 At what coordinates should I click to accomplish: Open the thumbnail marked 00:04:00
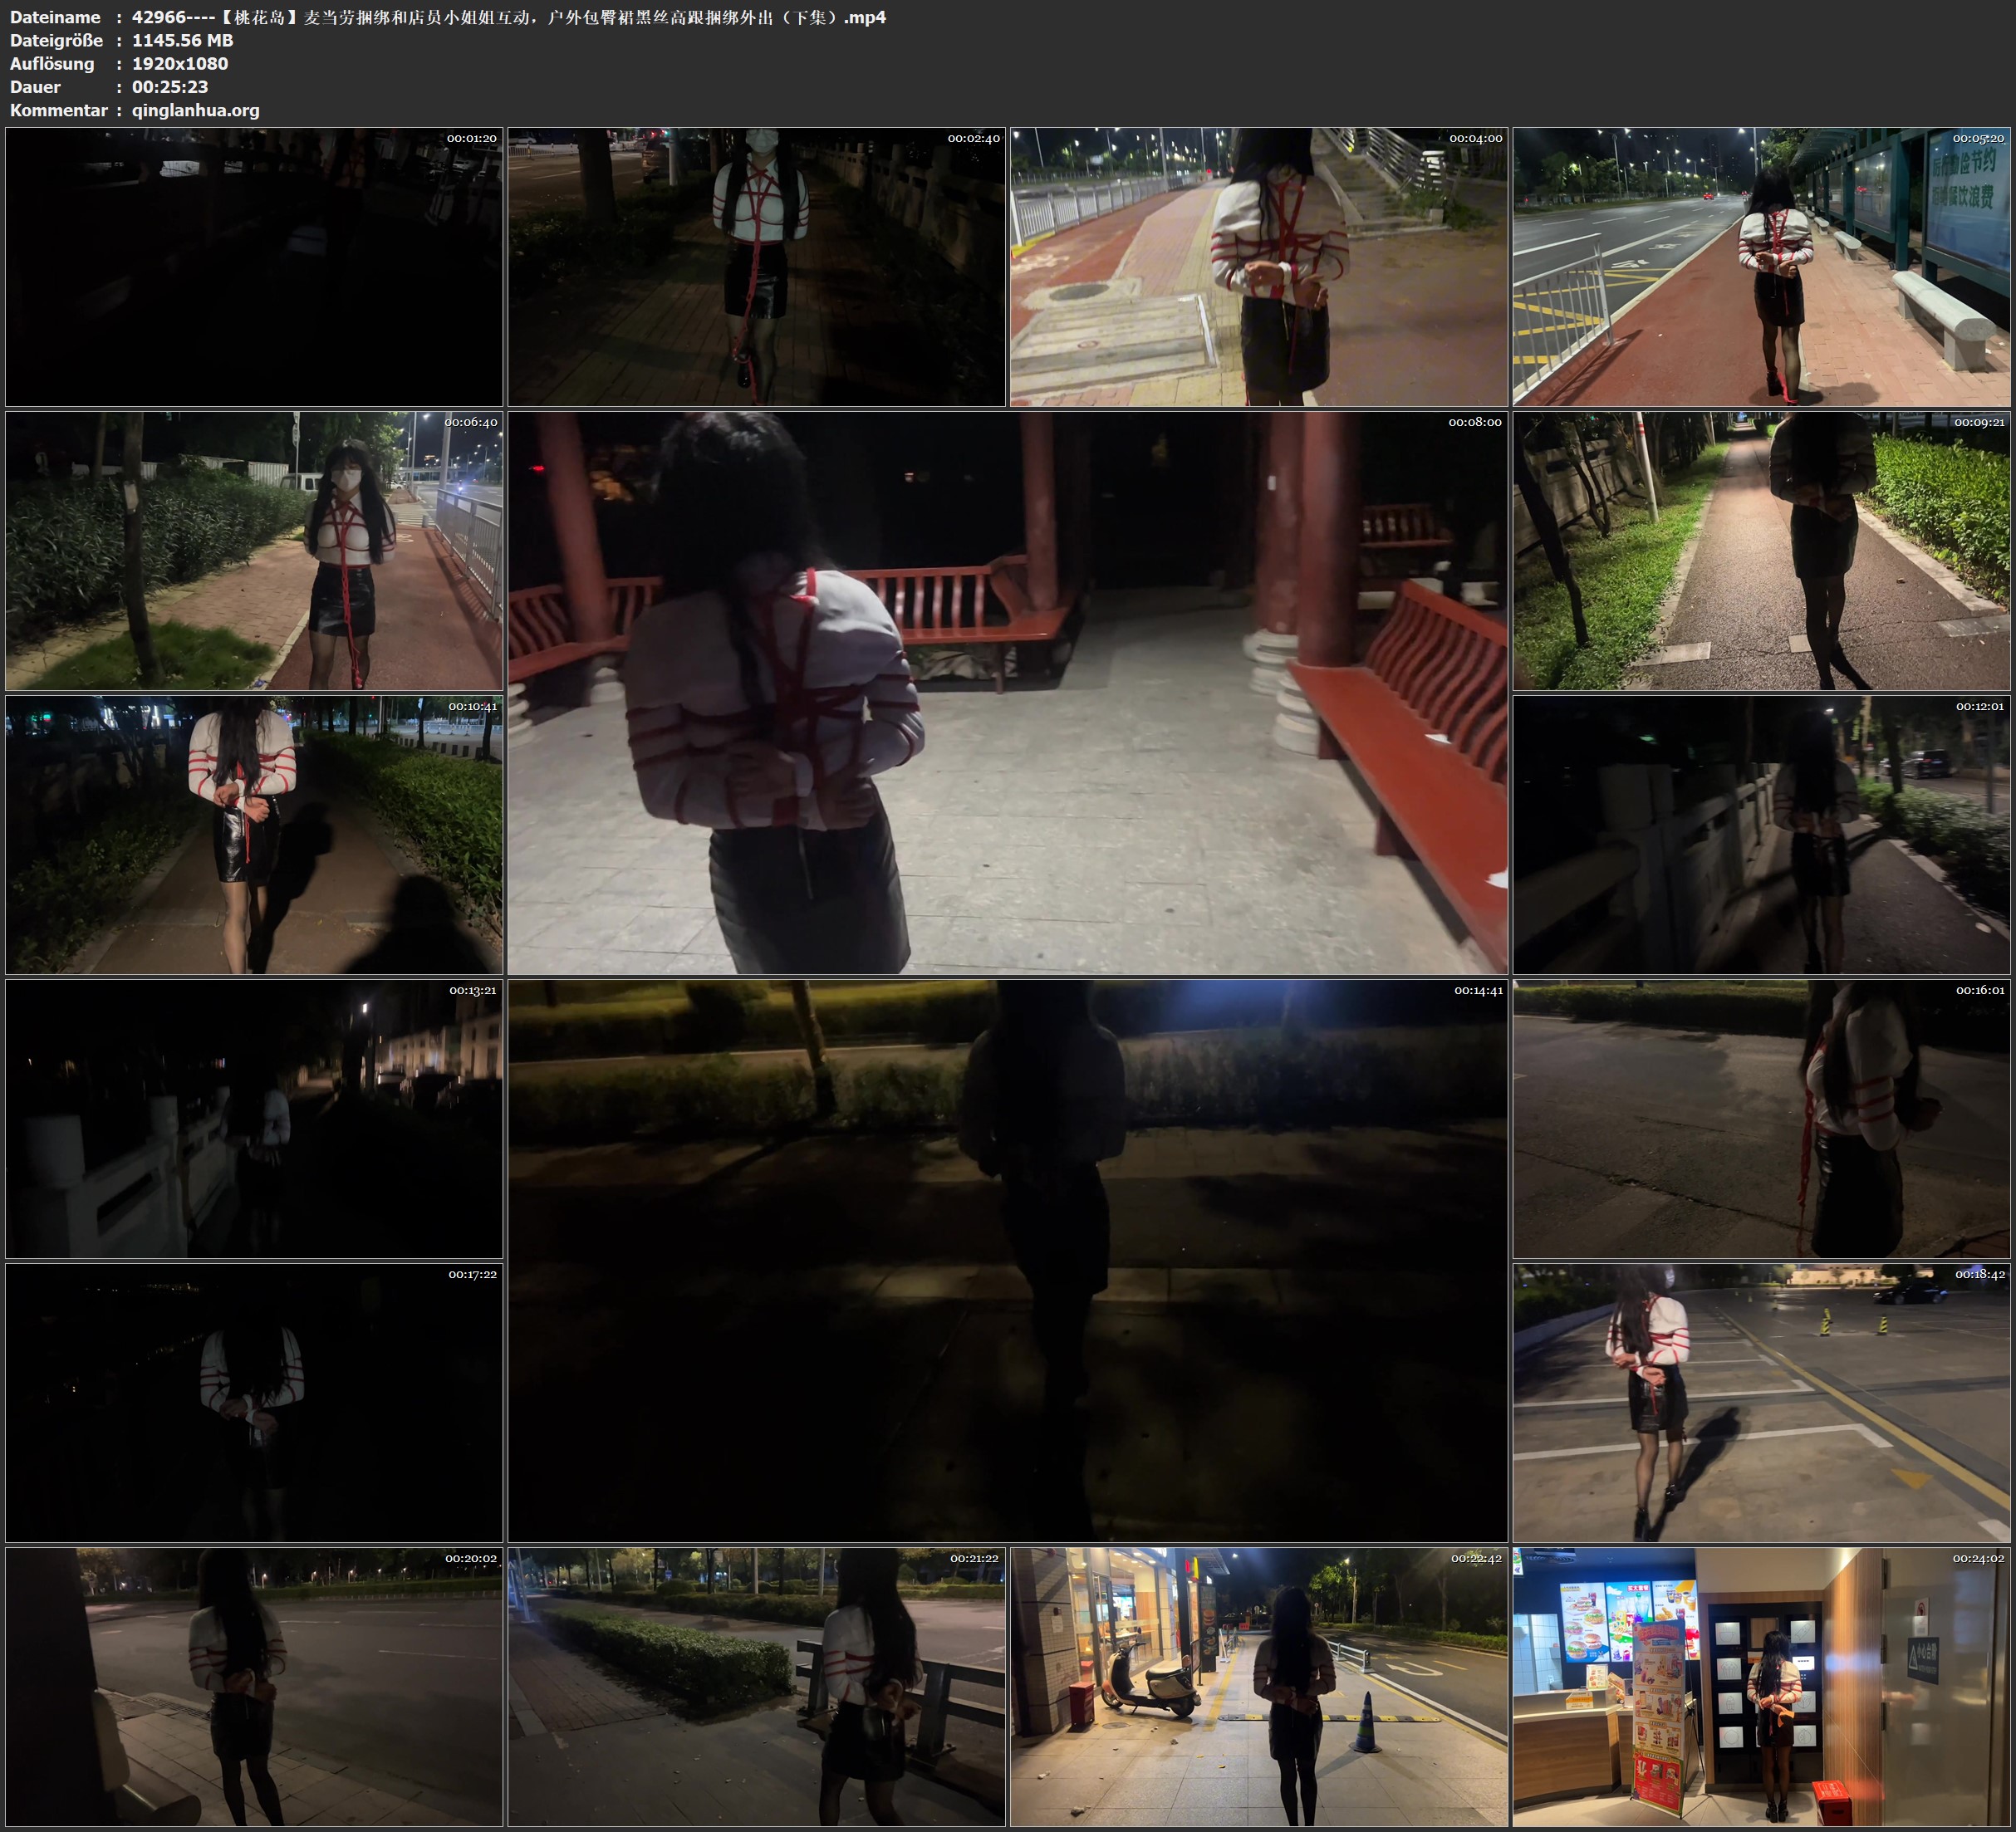1258,266
